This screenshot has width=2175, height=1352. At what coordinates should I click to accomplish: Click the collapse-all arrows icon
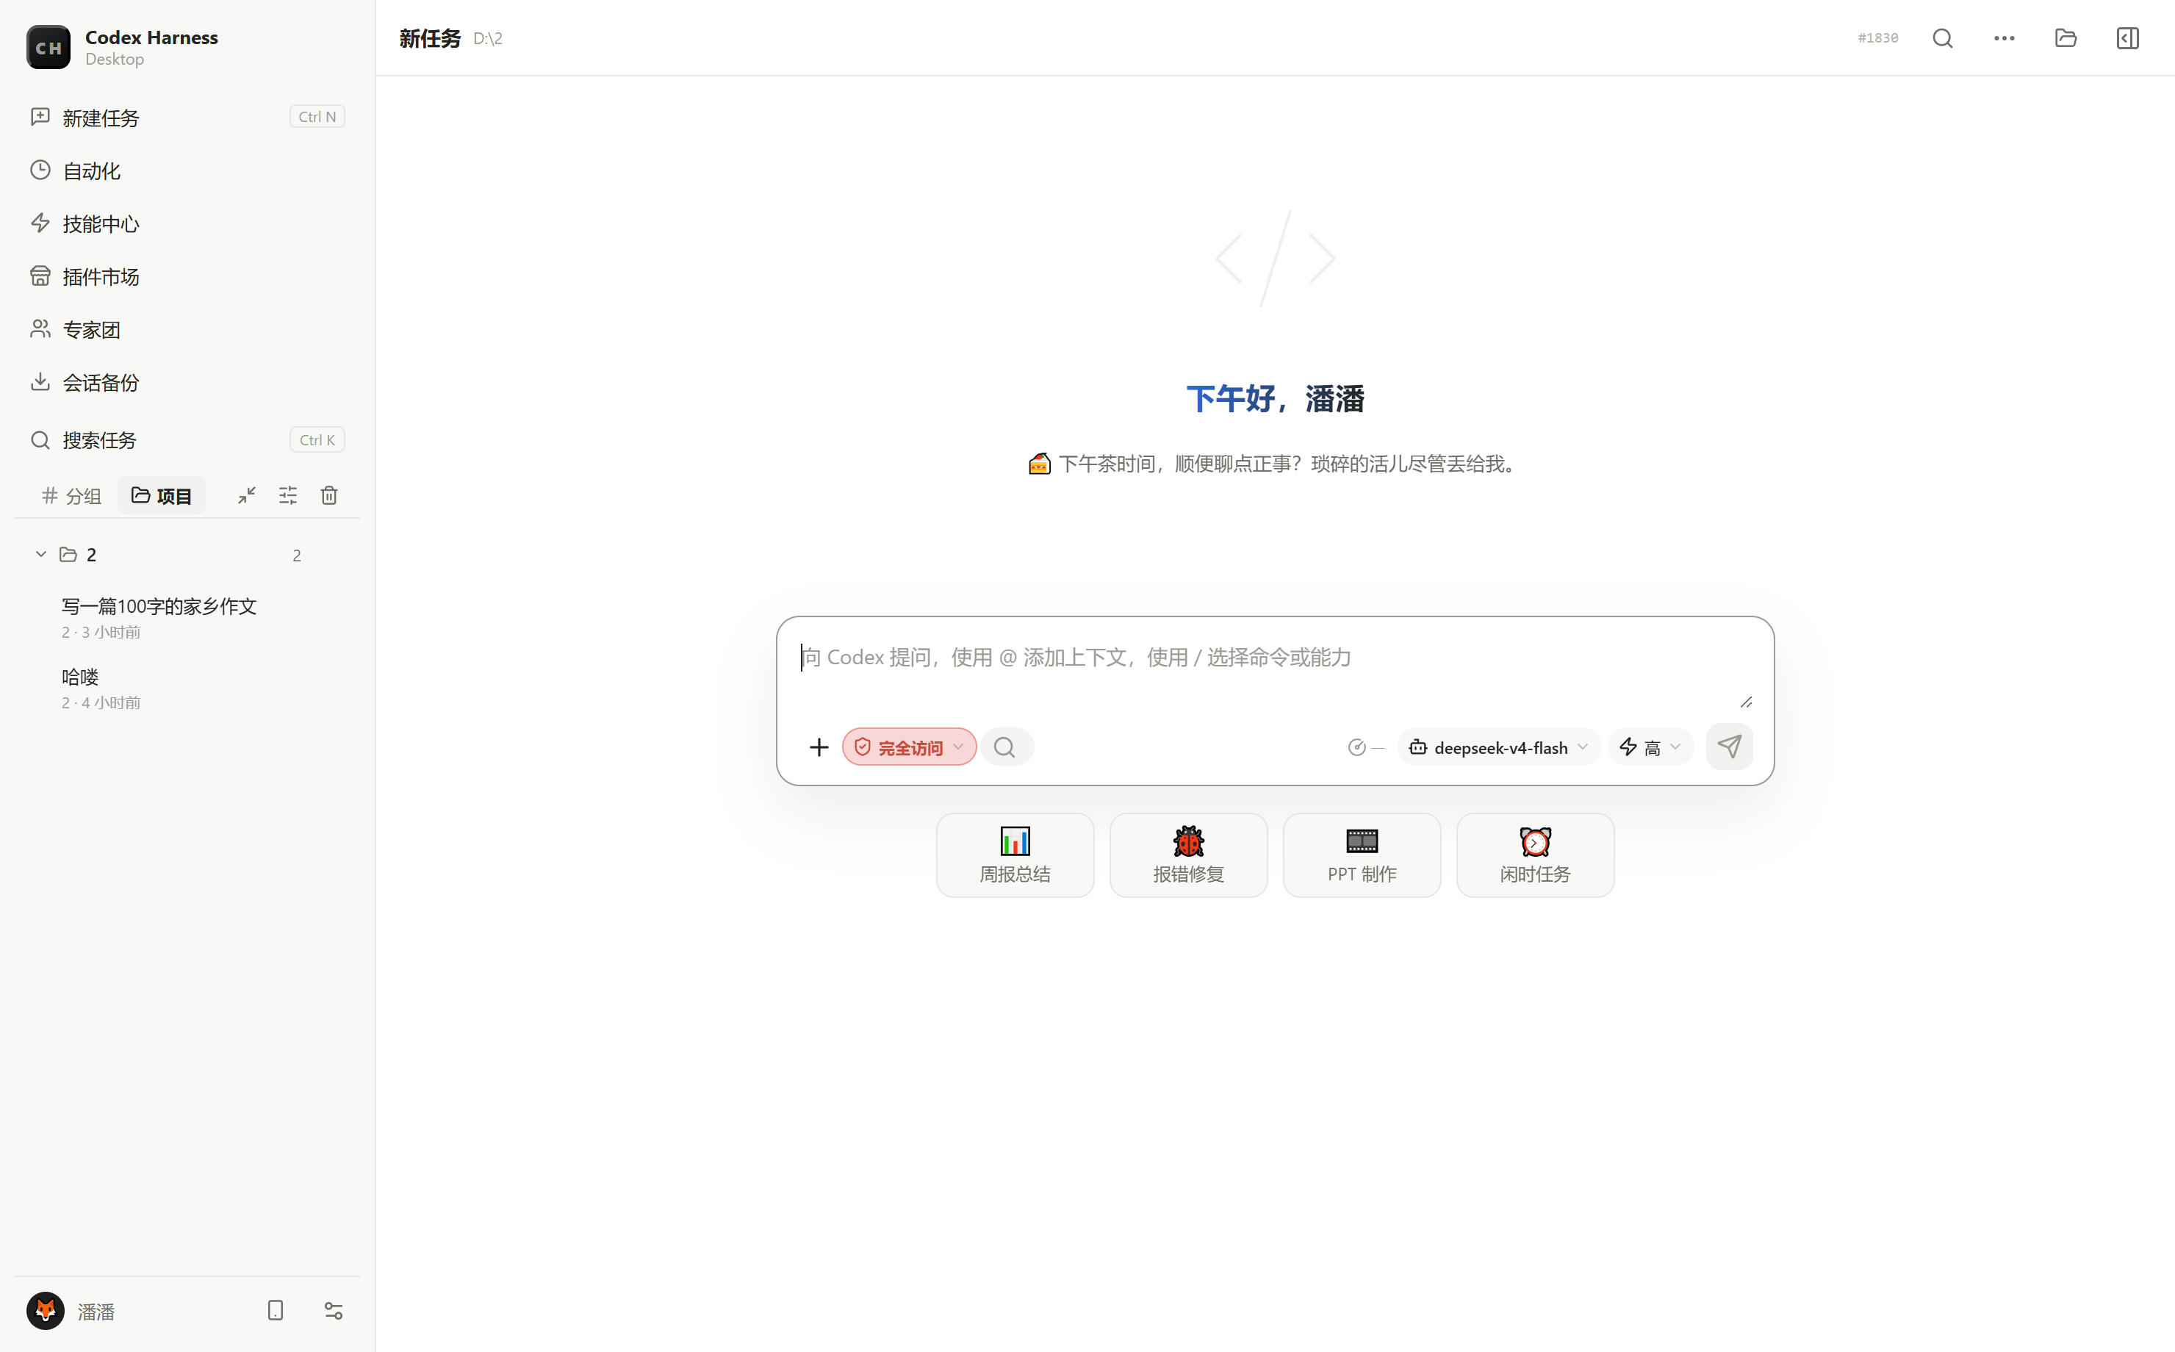[247, 495]
